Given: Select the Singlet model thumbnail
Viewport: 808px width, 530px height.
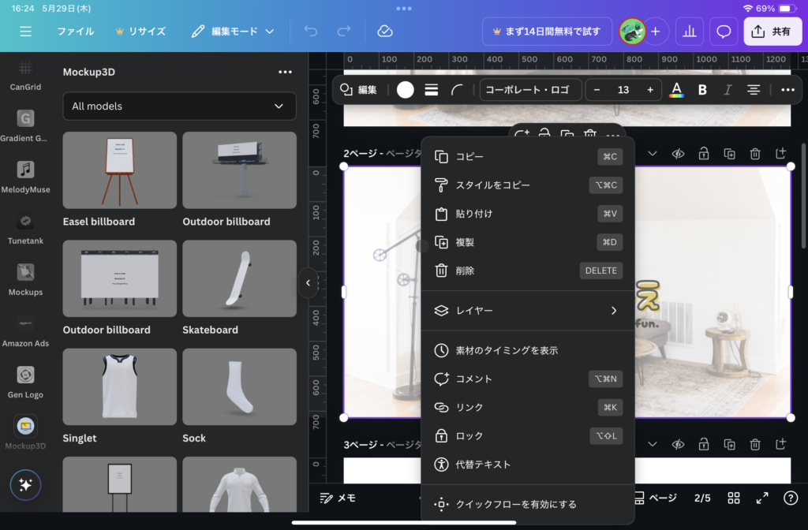Looking at the screenshot, I should 120,386.
